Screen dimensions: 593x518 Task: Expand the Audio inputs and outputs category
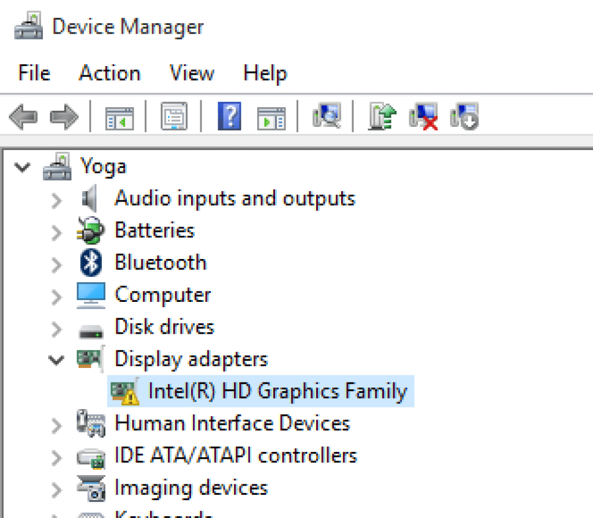(x=56, y=198)
